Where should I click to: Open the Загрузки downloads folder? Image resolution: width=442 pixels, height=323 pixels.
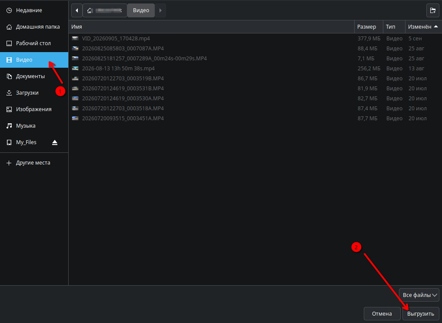pos(34,92)
